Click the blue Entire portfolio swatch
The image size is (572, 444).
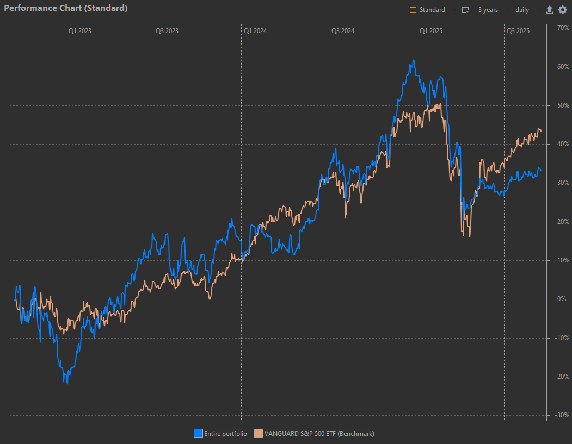coord(198,434)
